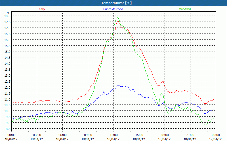Click the 18,0 y-axis value
This screenshot has height=142, width=227.
tap(8, 16)
